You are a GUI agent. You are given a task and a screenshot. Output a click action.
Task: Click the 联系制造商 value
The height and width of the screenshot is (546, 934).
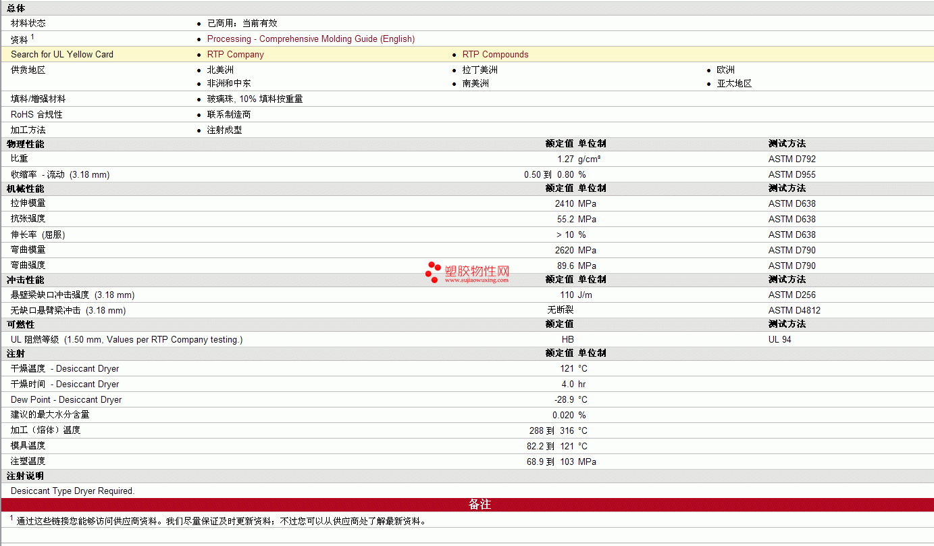pyautogui.click(x=229, y=115)
